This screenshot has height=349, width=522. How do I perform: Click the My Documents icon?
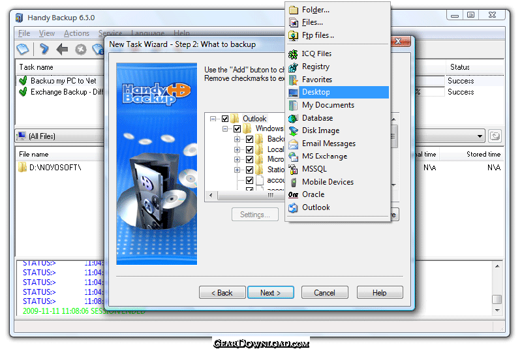click(293, 106)
